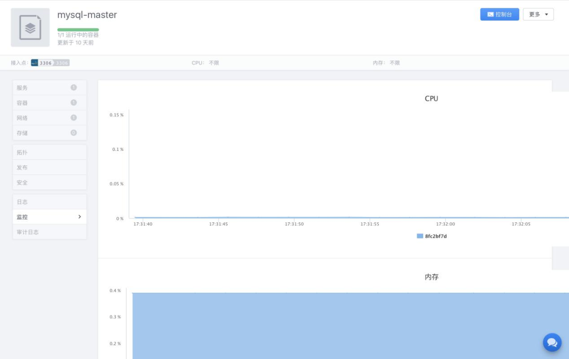Open the live chat bubble icon
The height and width of the screenshot is (359, 569).
point(552,342)
